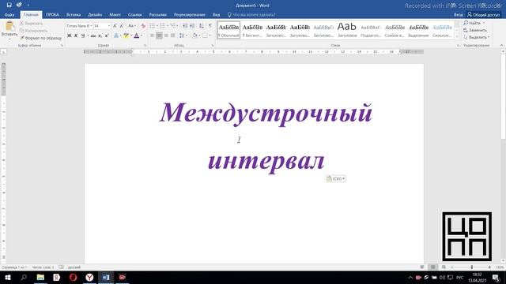The image size is (506, 284).
Task: Open the Файл tab
Action: (9, 15)
